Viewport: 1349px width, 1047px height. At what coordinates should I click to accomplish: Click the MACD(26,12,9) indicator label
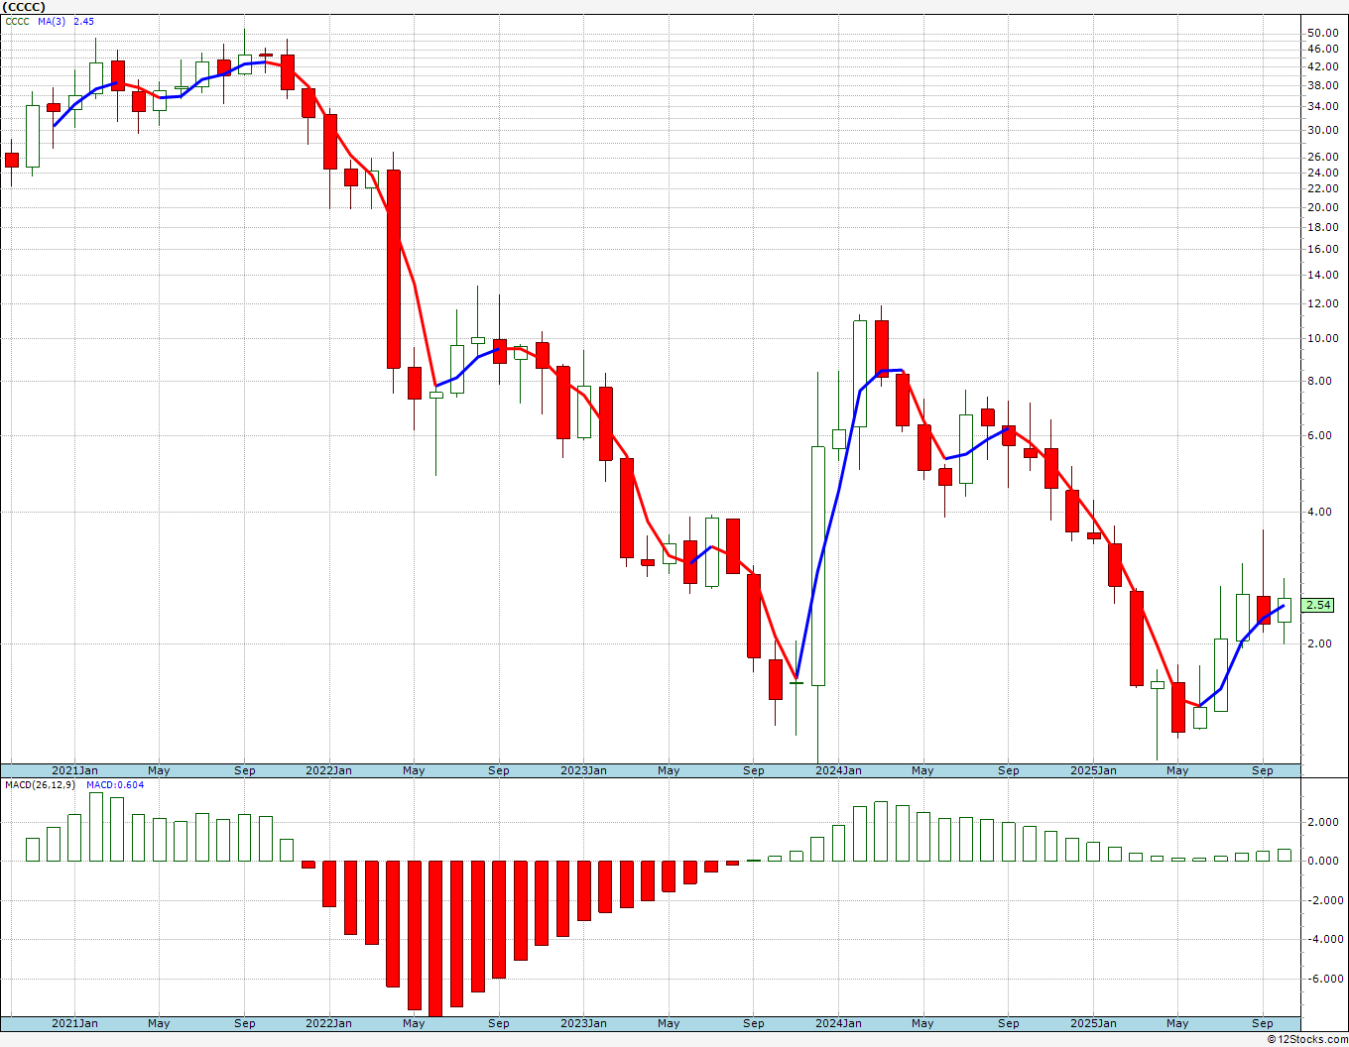(41, 784)
